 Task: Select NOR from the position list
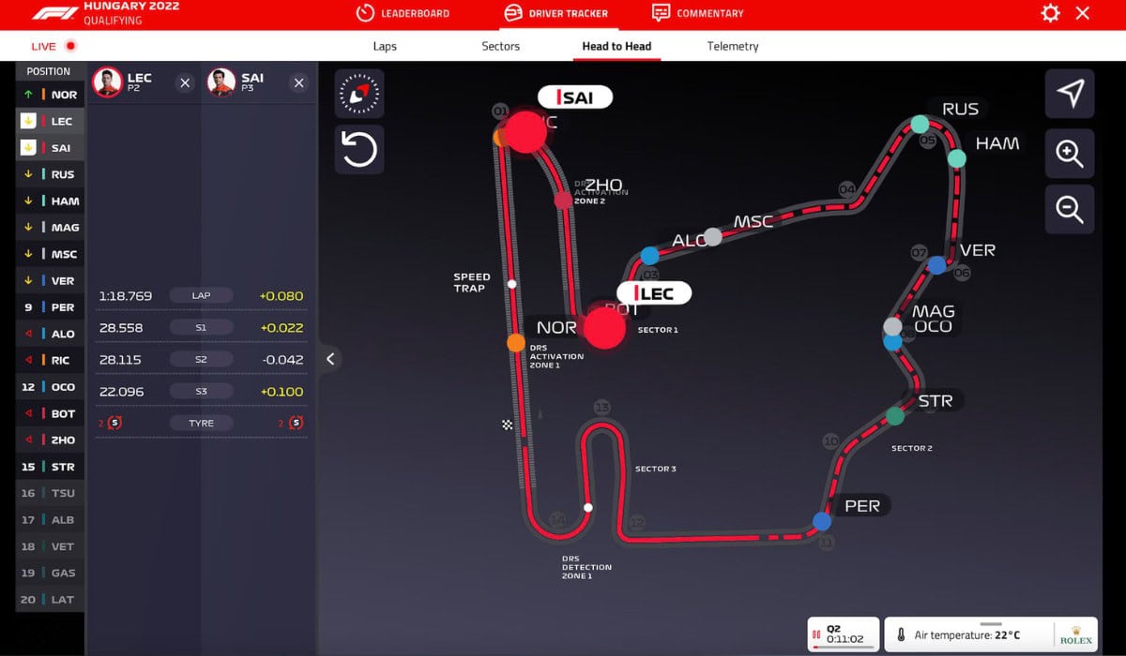click(50, 94)
